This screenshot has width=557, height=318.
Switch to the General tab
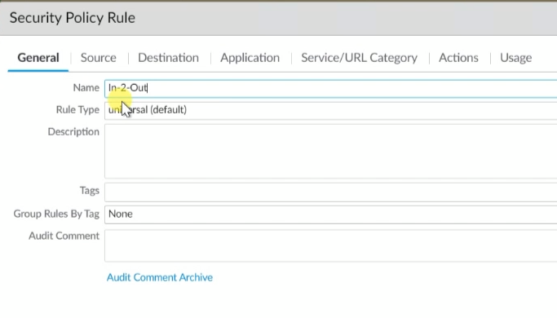38,58
